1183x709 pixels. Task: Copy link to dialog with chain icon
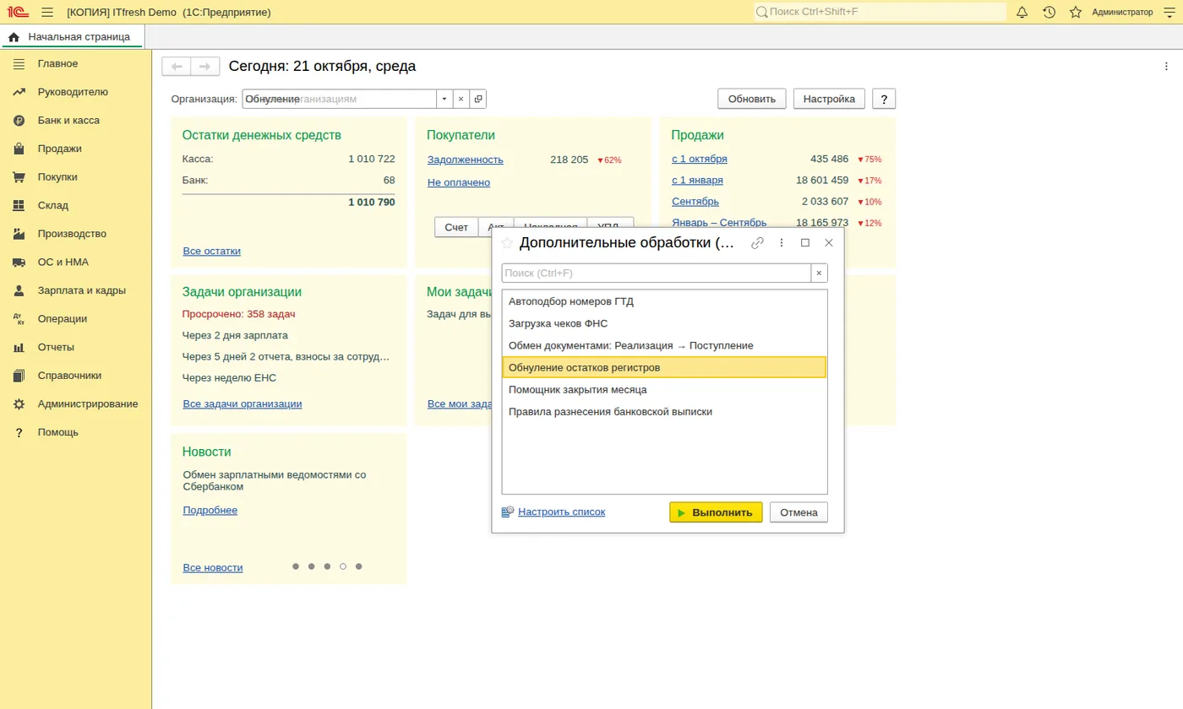758,243
